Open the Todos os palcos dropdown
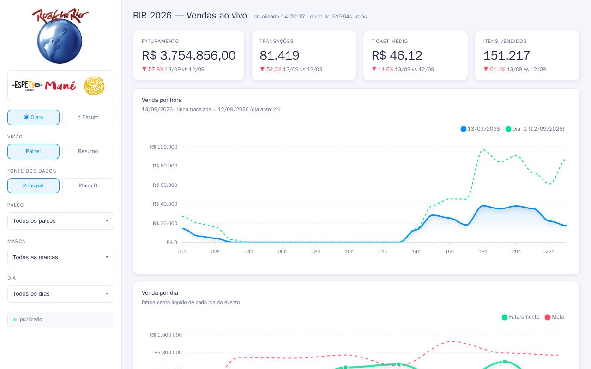Viewport: 591px width, 369px height. 60,221
